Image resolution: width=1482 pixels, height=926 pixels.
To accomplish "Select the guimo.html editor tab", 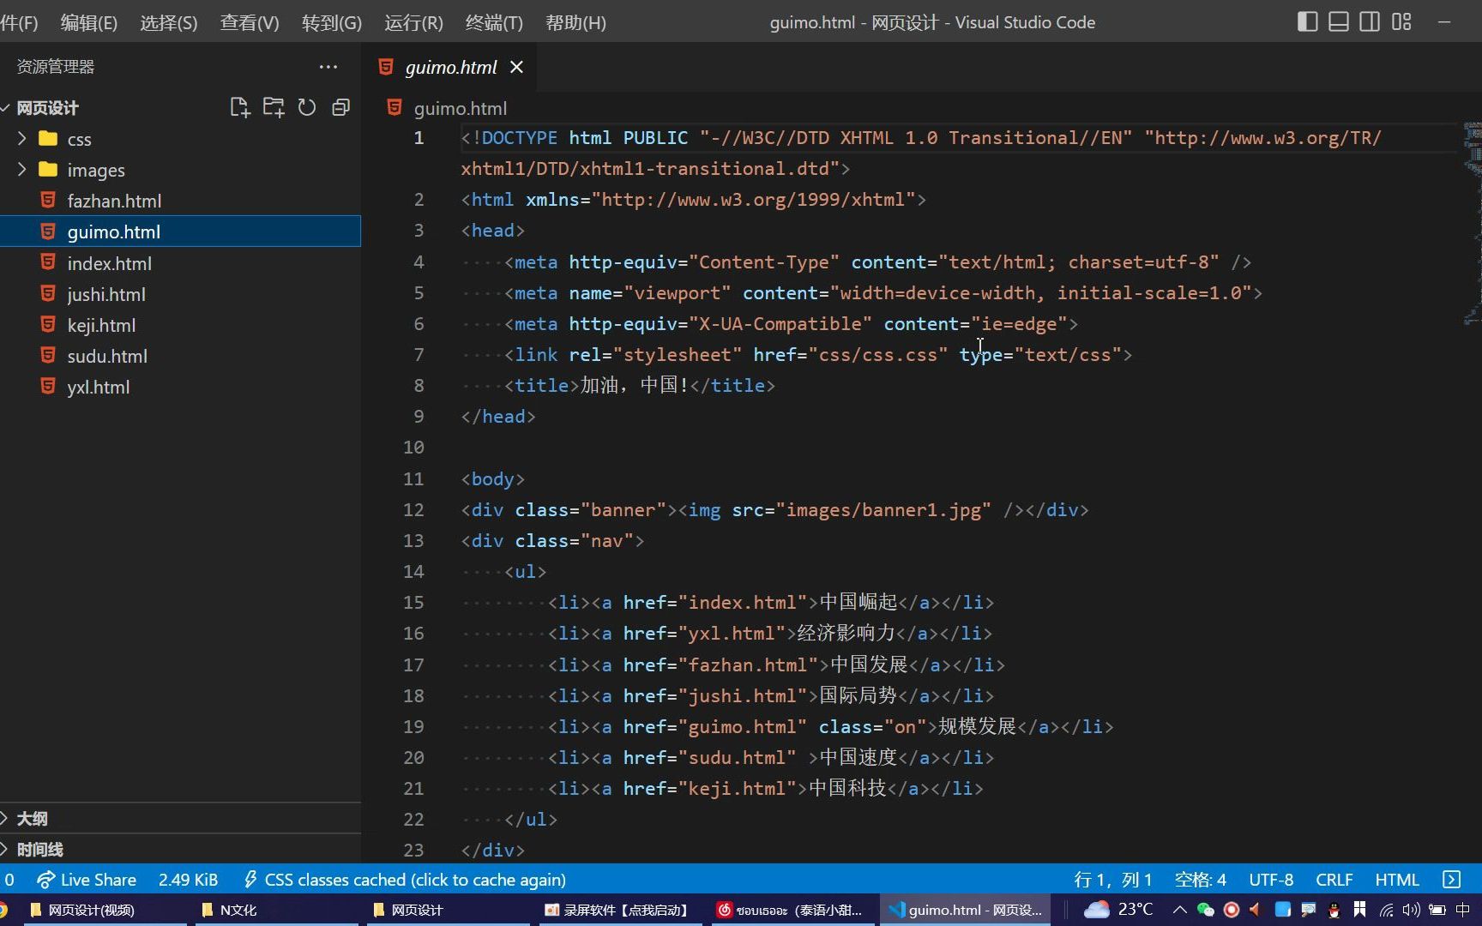I will click(450, 67).
